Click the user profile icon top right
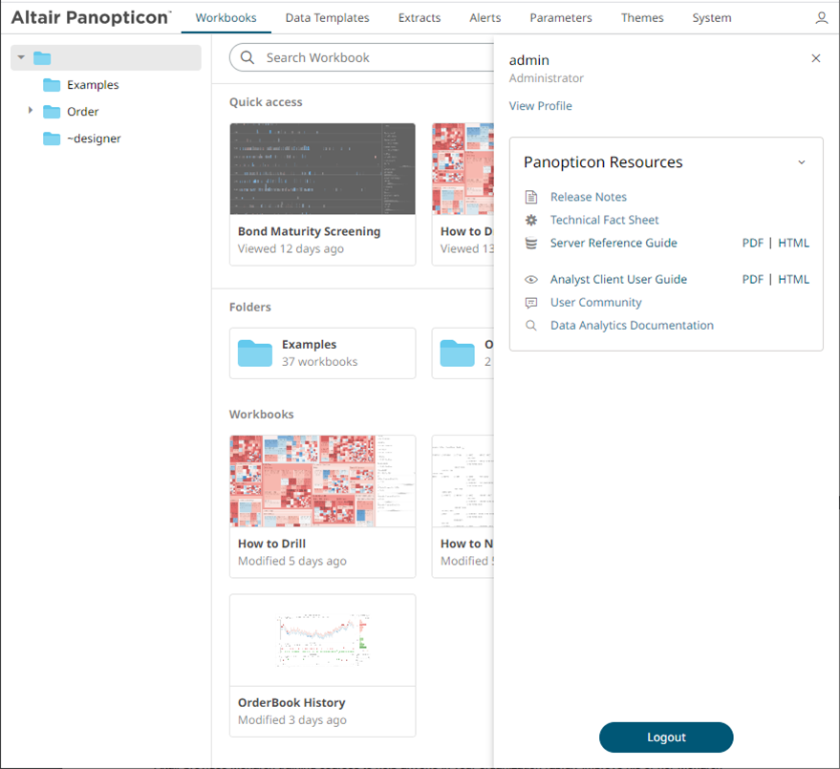This screenshot has height=769, width=840. tap(823, 17)
